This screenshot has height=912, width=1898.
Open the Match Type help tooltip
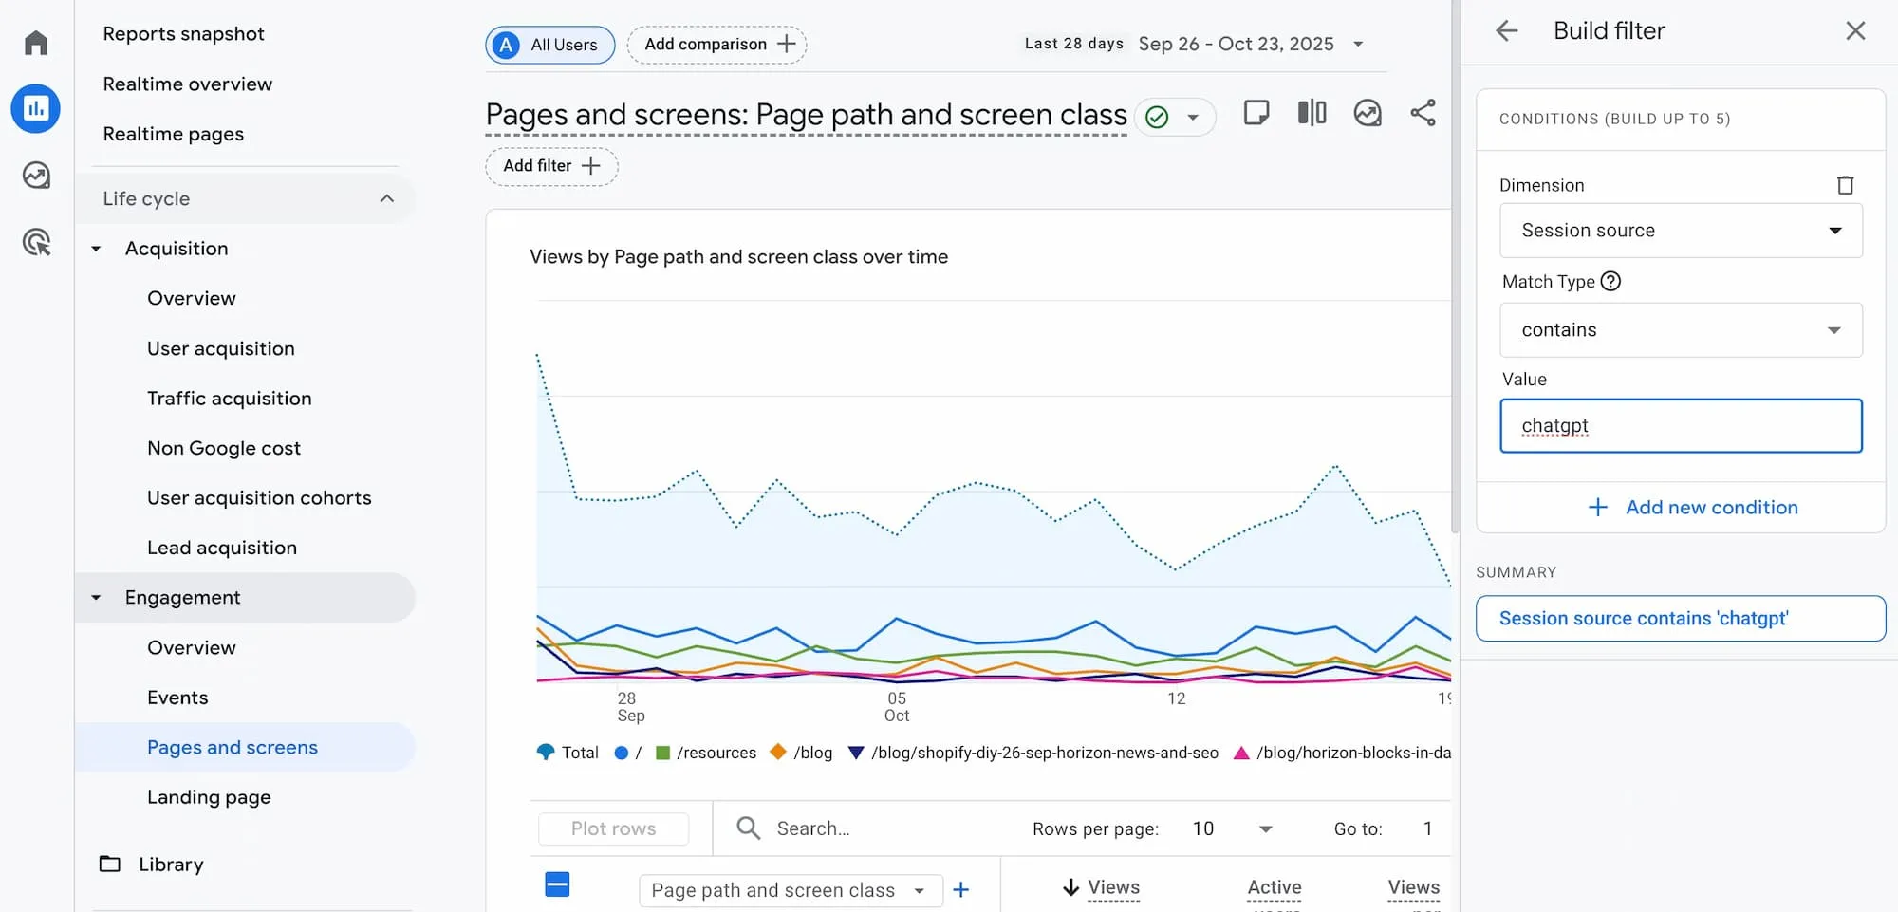click(1612, 281)
